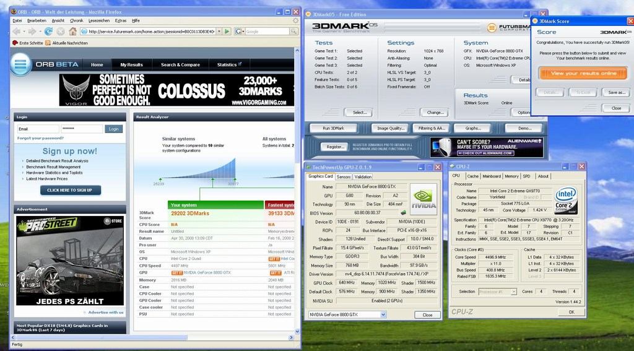Click the Close button in GPU-Z
The height and width of the screenshot is (351, 634).
[x=427, y=314]
